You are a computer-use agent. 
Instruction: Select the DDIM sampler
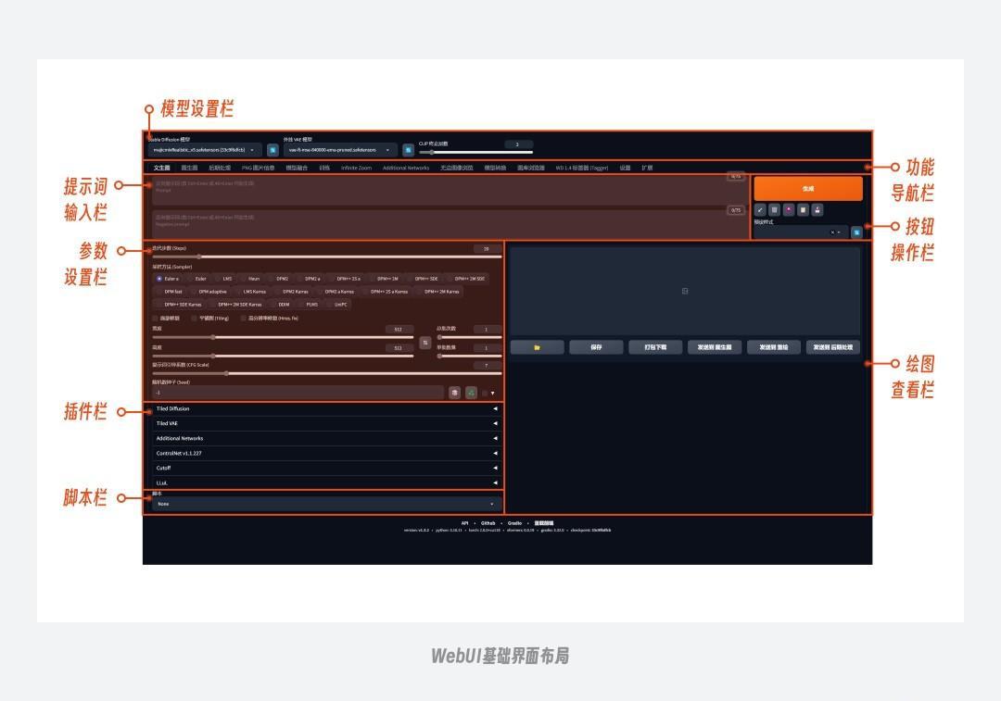click(281, 305)
